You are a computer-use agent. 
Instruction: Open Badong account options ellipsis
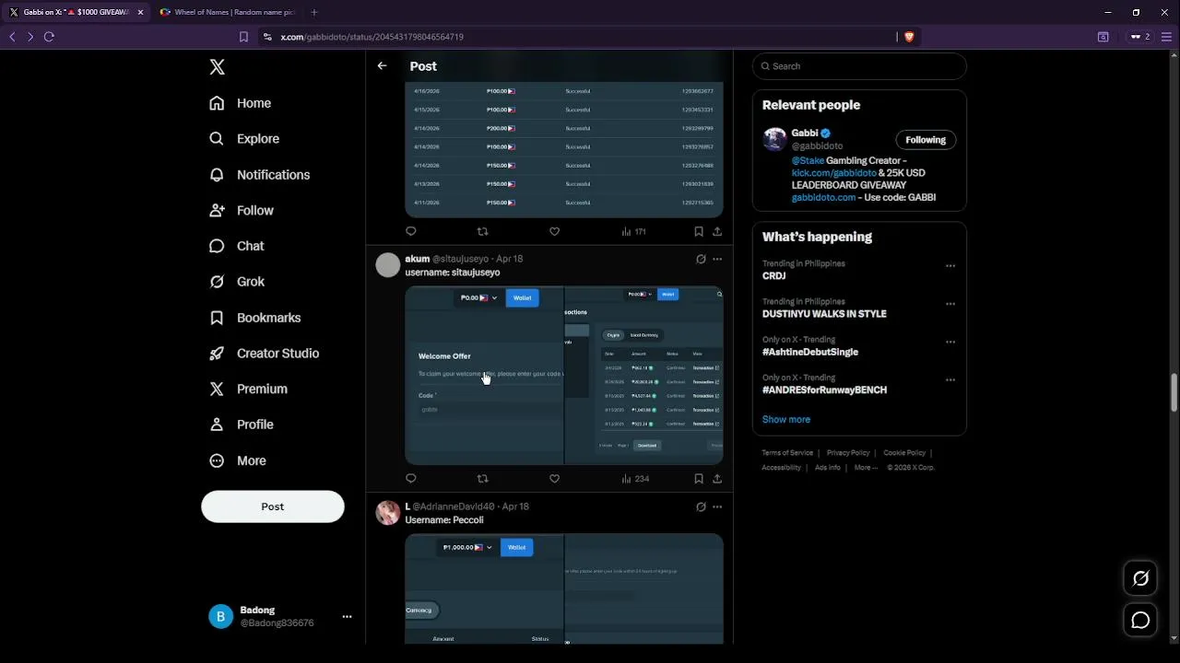[x=347, y=617]
